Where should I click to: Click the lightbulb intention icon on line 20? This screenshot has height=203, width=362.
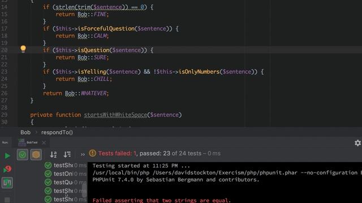[x=23, y=49]
